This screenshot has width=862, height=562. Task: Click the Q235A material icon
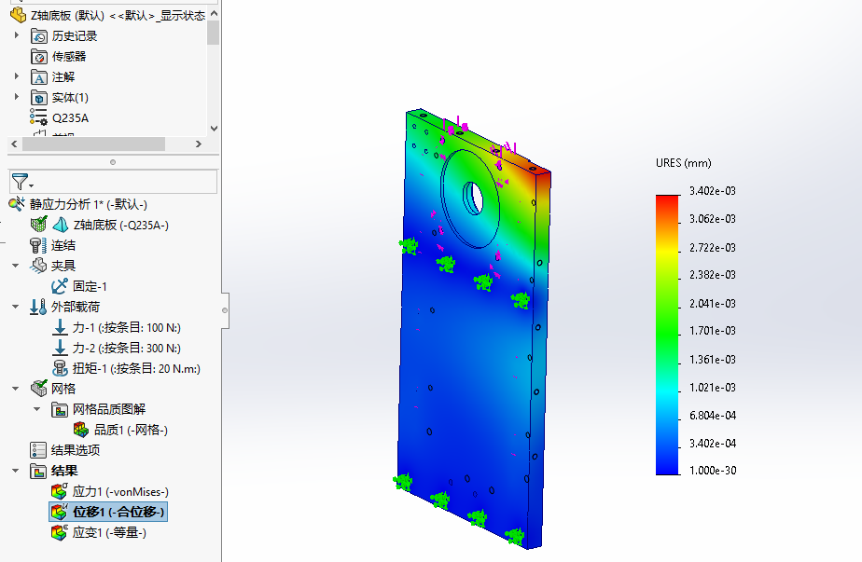pos(38,117)
